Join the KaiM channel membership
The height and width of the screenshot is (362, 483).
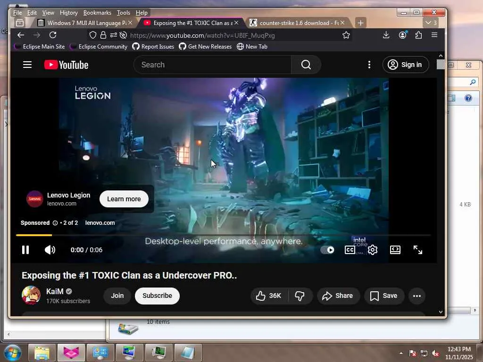(x=117, y=296)
